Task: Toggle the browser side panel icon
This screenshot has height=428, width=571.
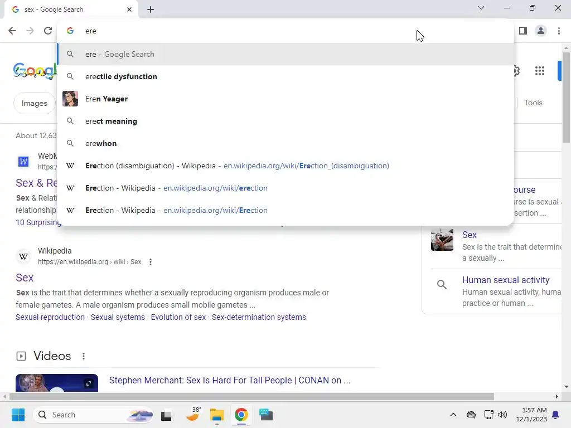Action: 523,31
